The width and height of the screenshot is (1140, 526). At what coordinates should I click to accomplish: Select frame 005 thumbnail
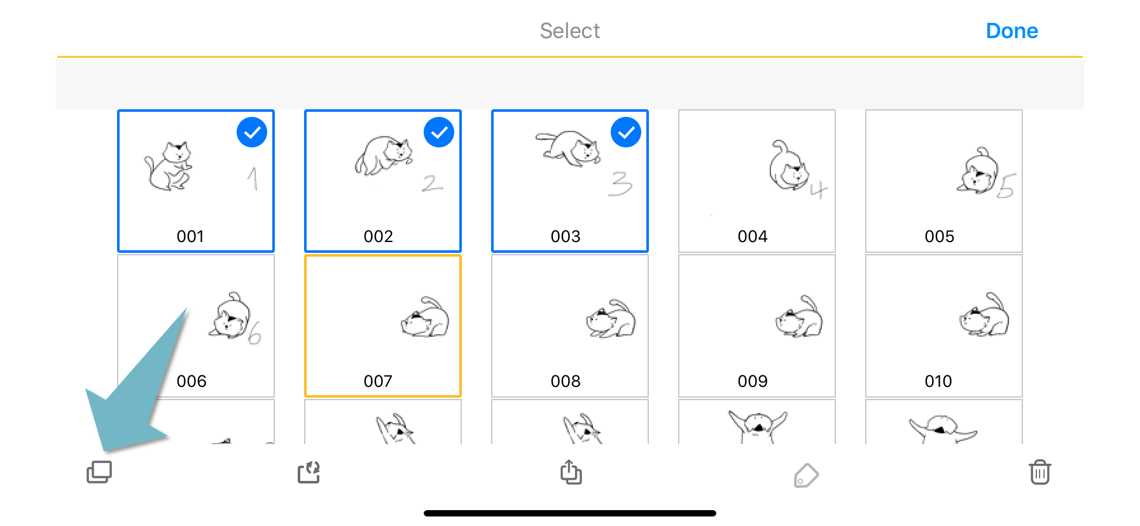[x=944, y=181]
